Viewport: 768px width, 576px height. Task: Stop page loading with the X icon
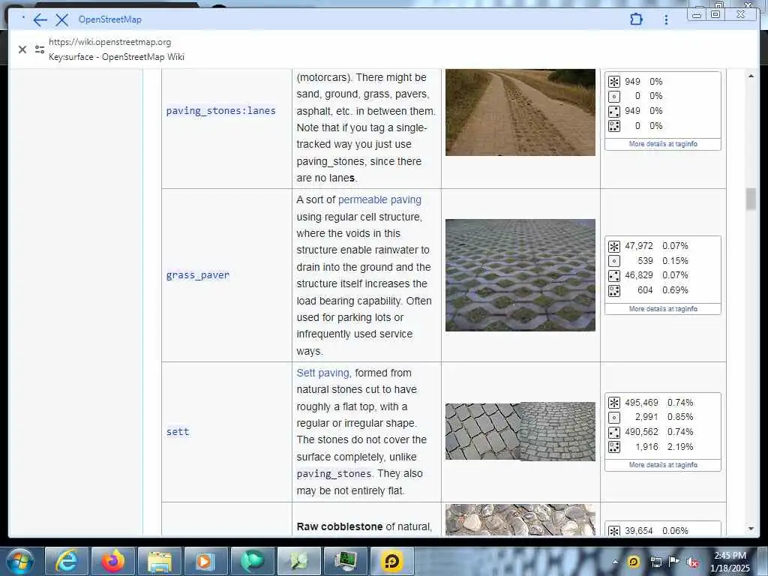click(x=61, y=19)
